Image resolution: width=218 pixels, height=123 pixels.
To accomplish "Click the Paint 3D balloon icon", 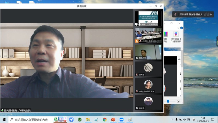I will click(x=176, y=34).
